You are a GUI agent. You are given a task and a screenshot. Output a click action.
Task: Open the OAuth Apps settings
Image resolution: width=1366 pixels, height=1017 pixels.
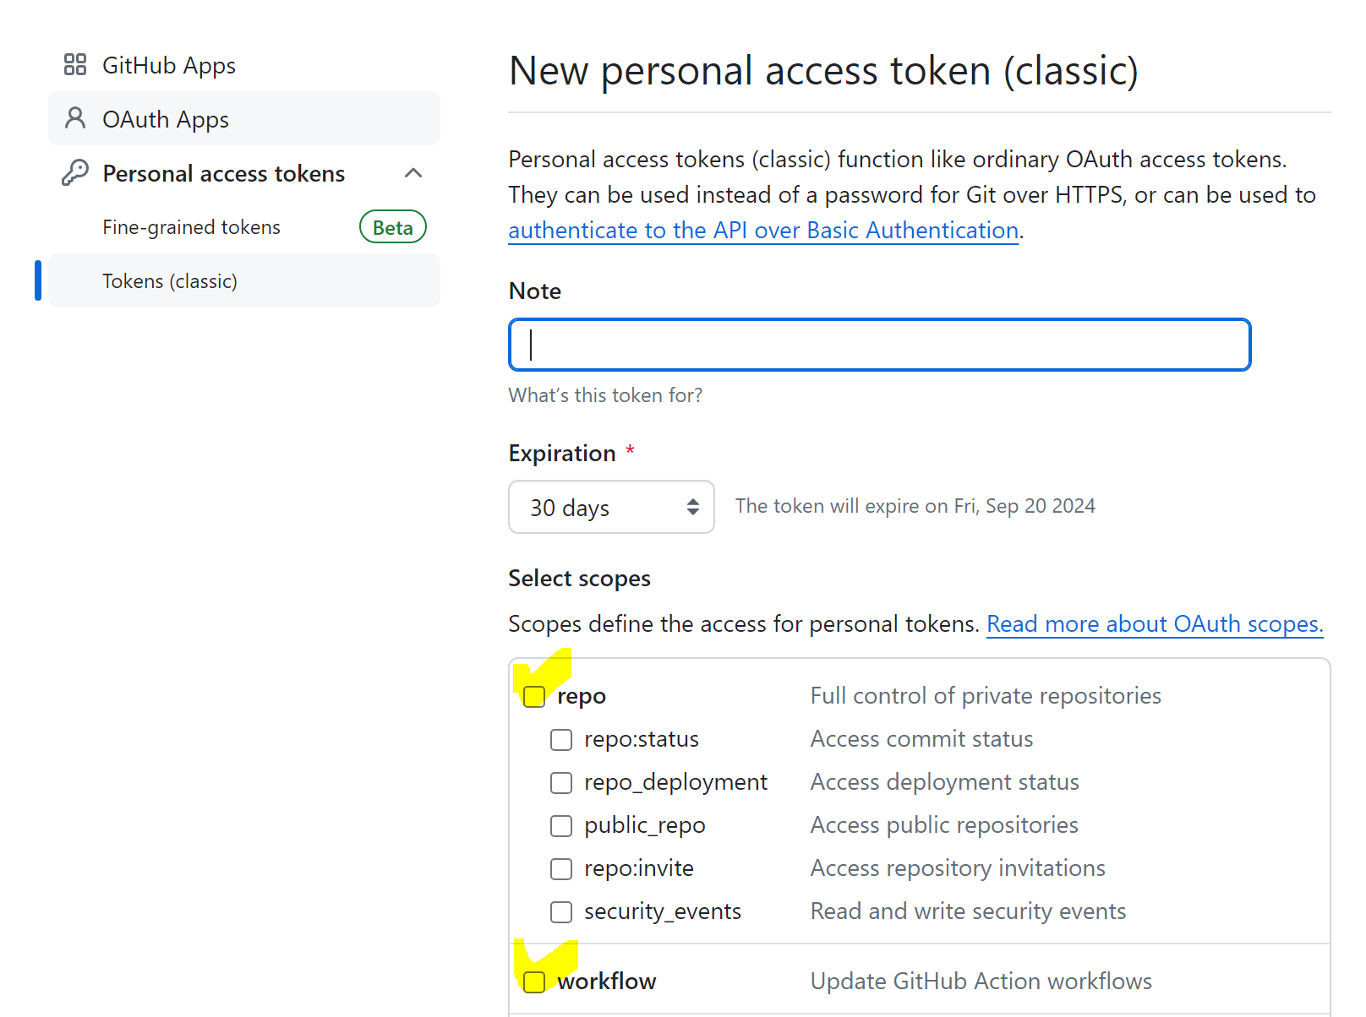pyautogui.click(x=166, y=119)
